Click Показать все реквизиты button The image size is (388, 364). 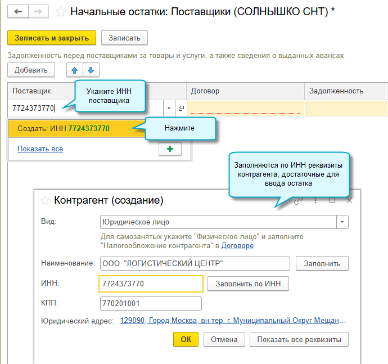(299, 339)
